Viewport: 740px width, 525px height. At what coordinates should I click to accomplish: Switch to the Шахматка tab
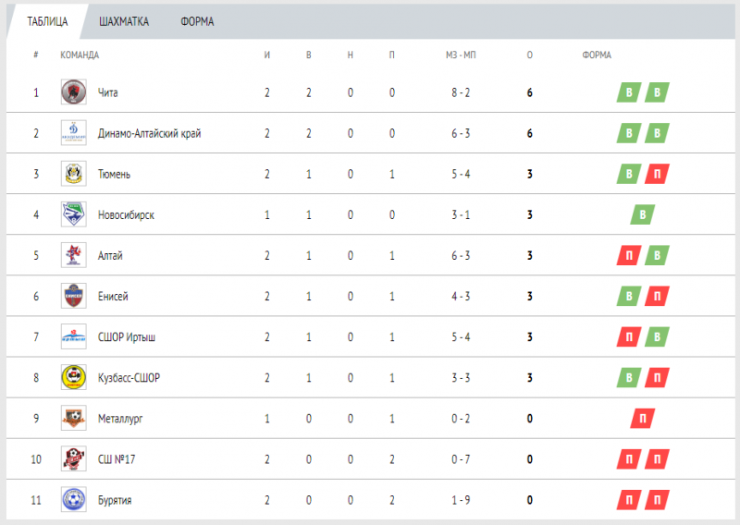click(124, 22)
